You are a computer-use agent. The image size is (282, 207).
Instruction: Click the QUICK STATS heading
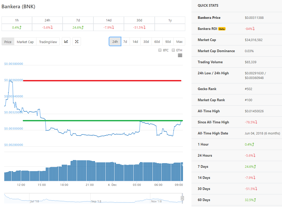[208, 6]
